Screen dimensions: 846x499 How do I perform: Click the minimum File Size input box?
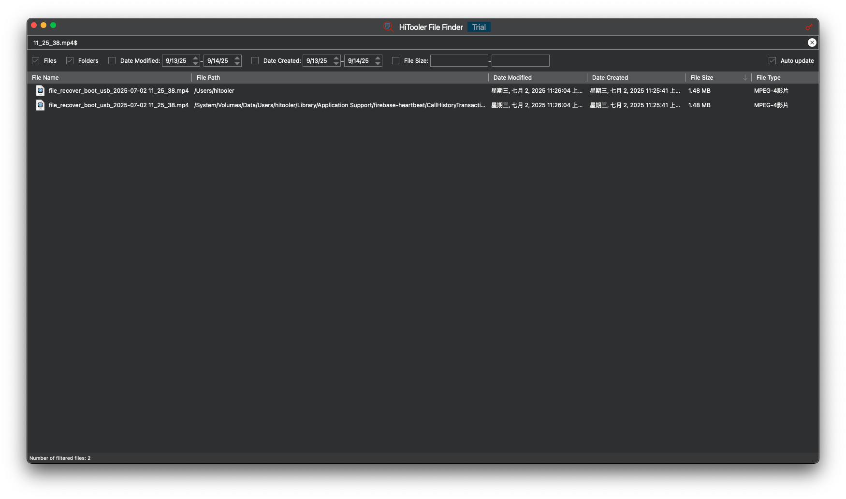(x=459, y=60)
